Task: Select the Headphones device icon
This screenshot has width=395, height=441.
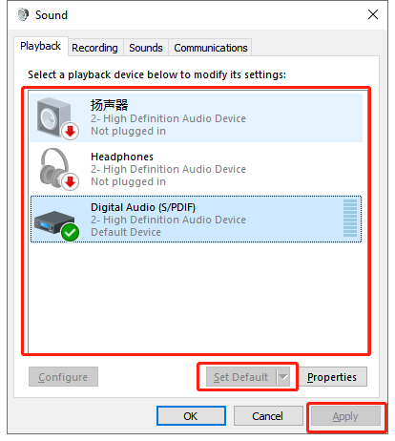Action: [54, 168]
